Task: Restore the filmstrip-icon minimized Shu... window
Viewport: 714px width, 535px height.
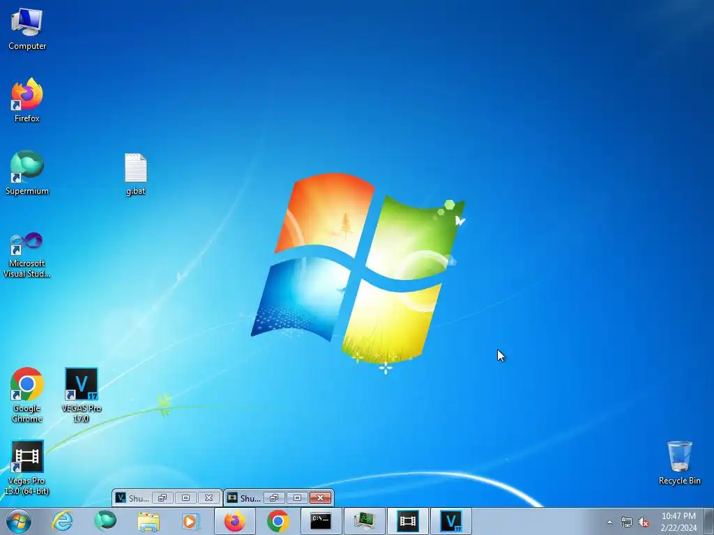Action: coord(274,497)
